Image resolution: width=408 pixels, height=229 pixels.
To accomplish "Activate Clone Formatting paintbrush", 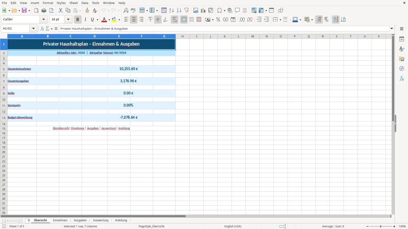I will pos(87,11).
